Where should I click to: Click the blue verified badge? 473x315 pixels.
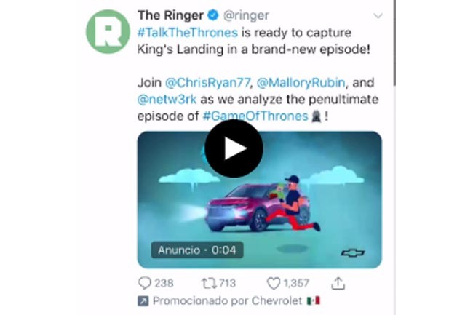(x=213, y=15)
